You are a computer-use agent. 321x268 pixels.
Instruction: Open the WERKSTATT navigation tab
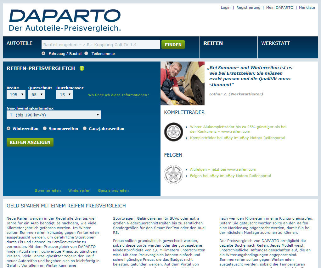(276, 43)
